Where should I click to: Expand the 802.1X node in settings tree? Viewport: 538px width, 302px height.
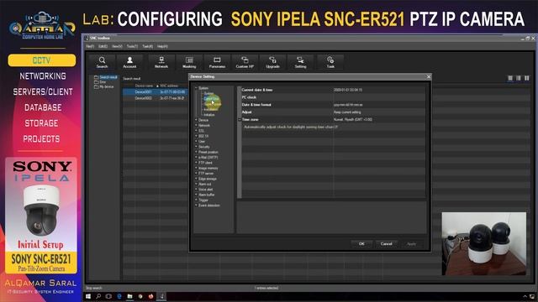196,136
